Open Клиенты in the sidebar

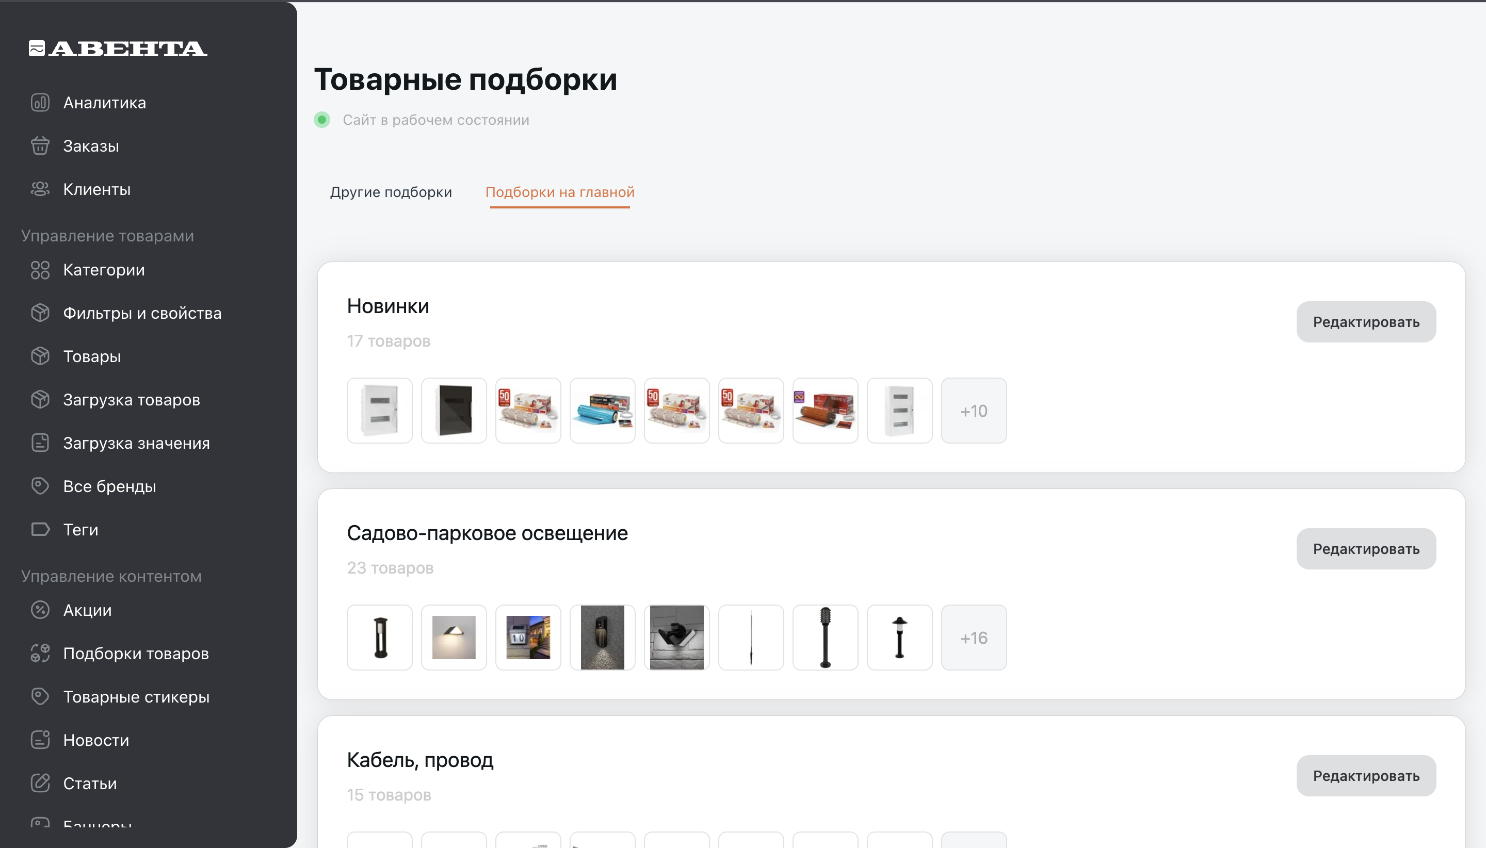[x=96, y=189]
